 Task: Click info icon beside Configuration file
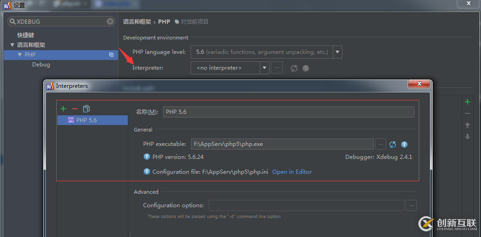coord(147,171)
